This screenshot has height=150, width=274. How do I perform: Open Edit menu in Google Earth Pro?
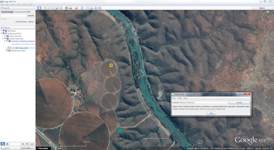tap(7, 5)
